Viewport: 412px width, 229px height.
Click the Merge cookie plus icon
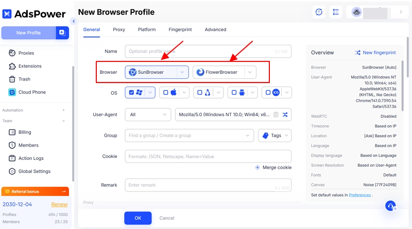(257, 168)
